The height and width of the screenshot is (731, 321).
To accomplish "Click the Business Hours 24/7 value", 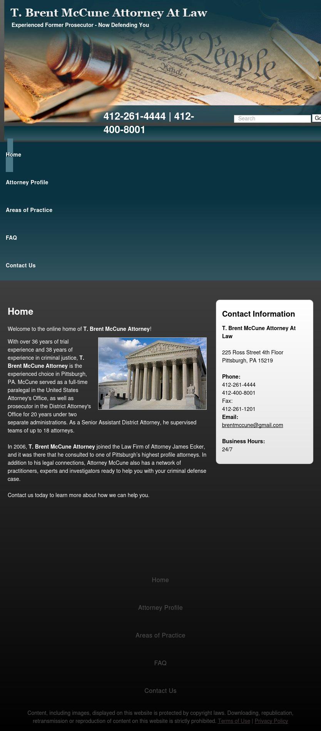I will pyautogui.click(x=227, y=449).
